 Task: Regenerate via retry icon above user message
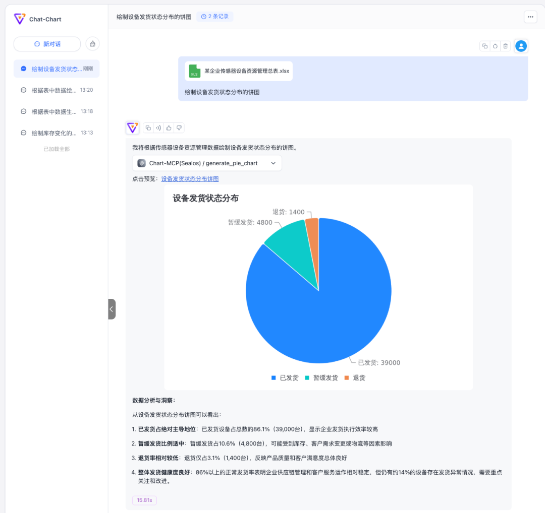495,46
